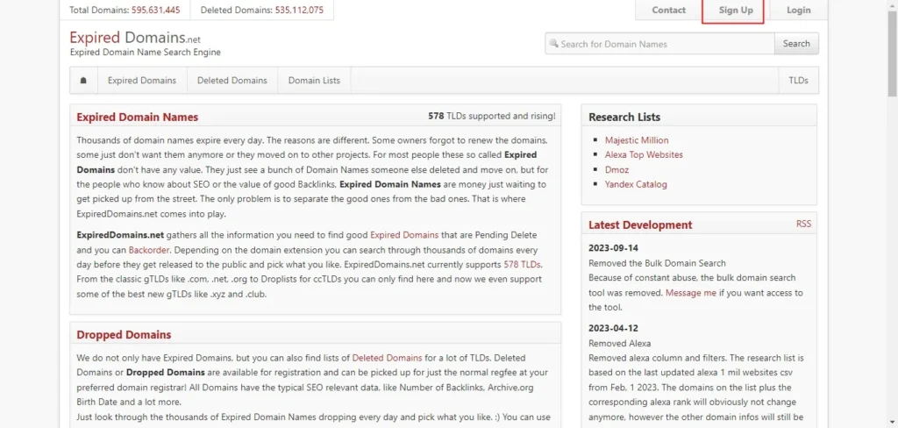Open the Expired Domains tab
The height and width of the screenshot is (428, 898).
[141, 81]
